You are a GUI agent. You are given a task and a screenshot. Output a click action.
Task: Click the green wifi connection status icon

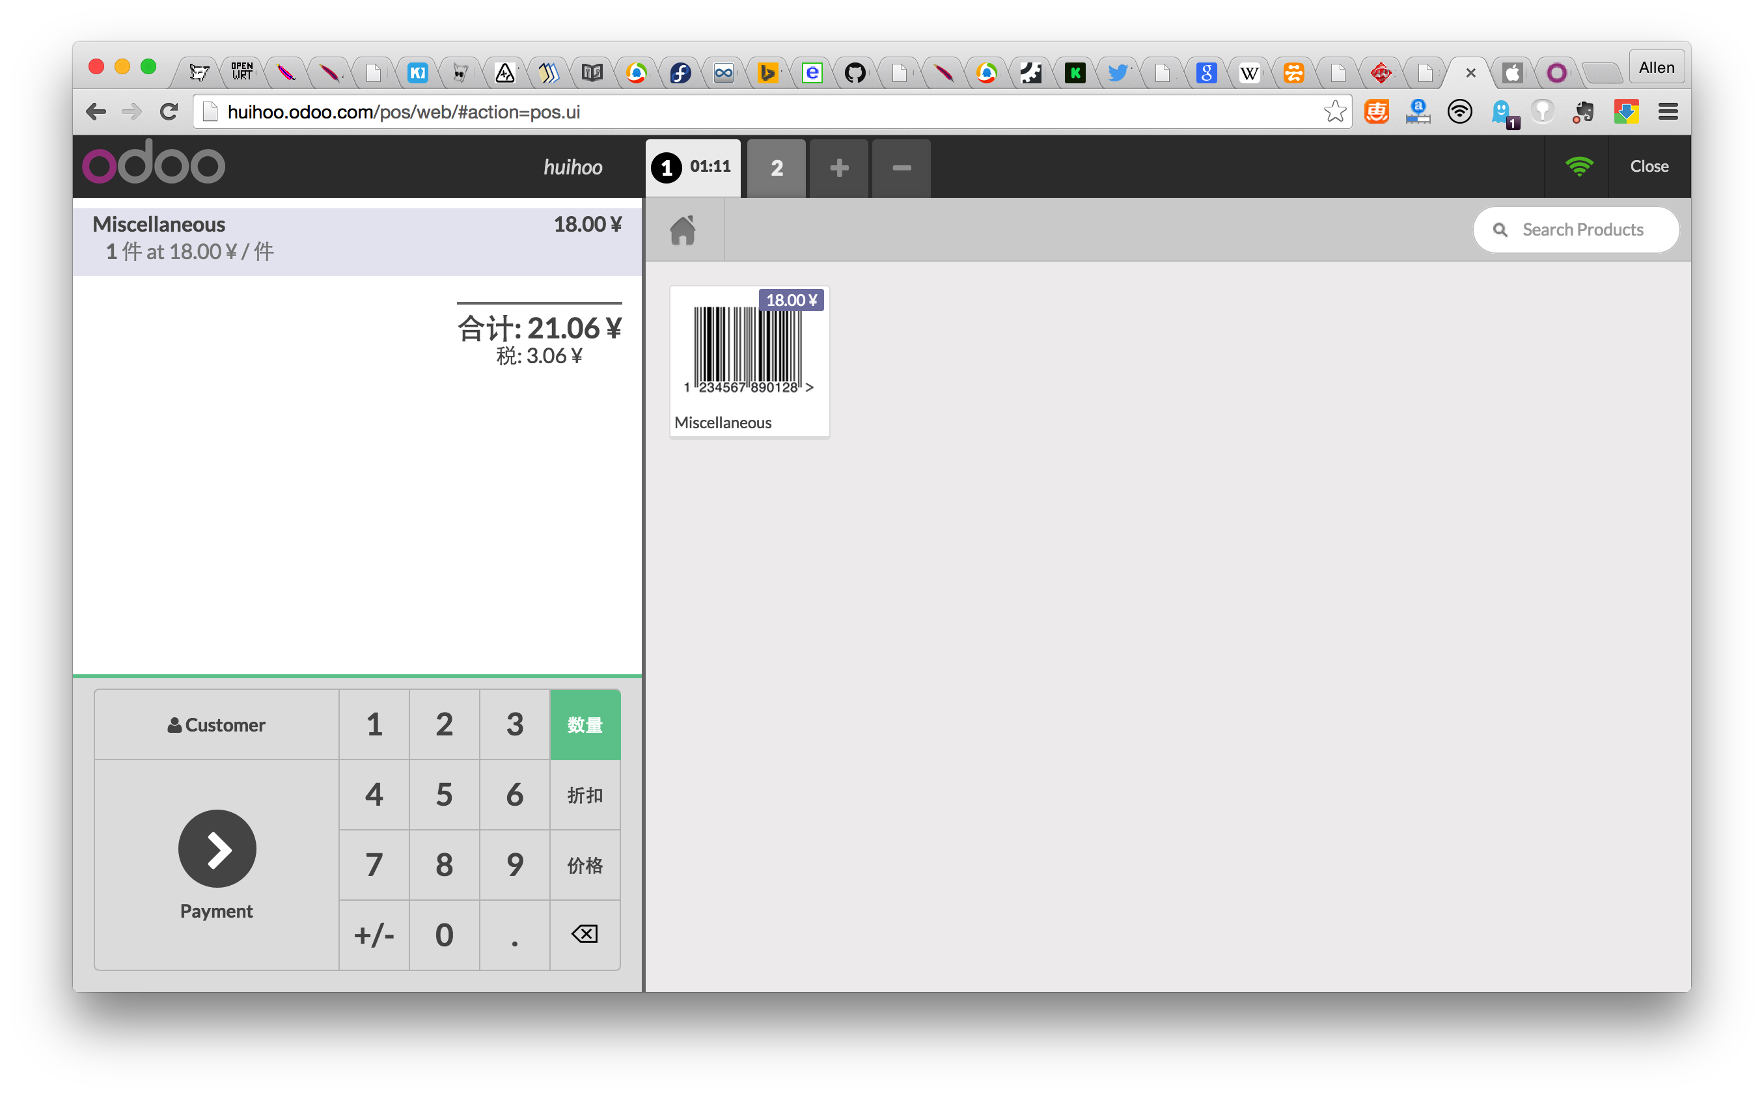coord(1578,167)
